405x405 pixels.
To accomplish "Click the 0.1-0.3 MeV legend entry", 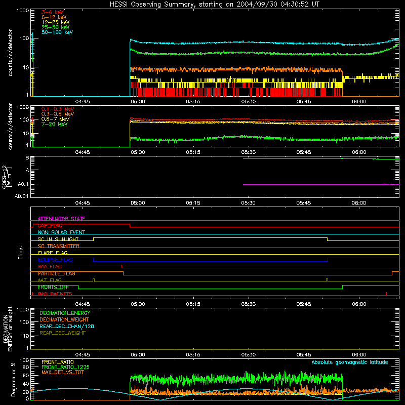I will [58, 109].
